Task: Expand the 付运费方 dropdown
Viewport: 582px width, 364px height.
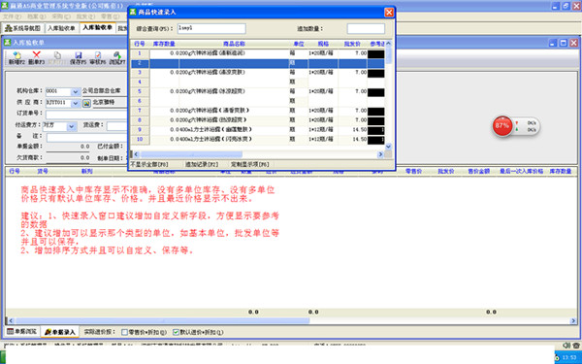Action: pos(71,126)
